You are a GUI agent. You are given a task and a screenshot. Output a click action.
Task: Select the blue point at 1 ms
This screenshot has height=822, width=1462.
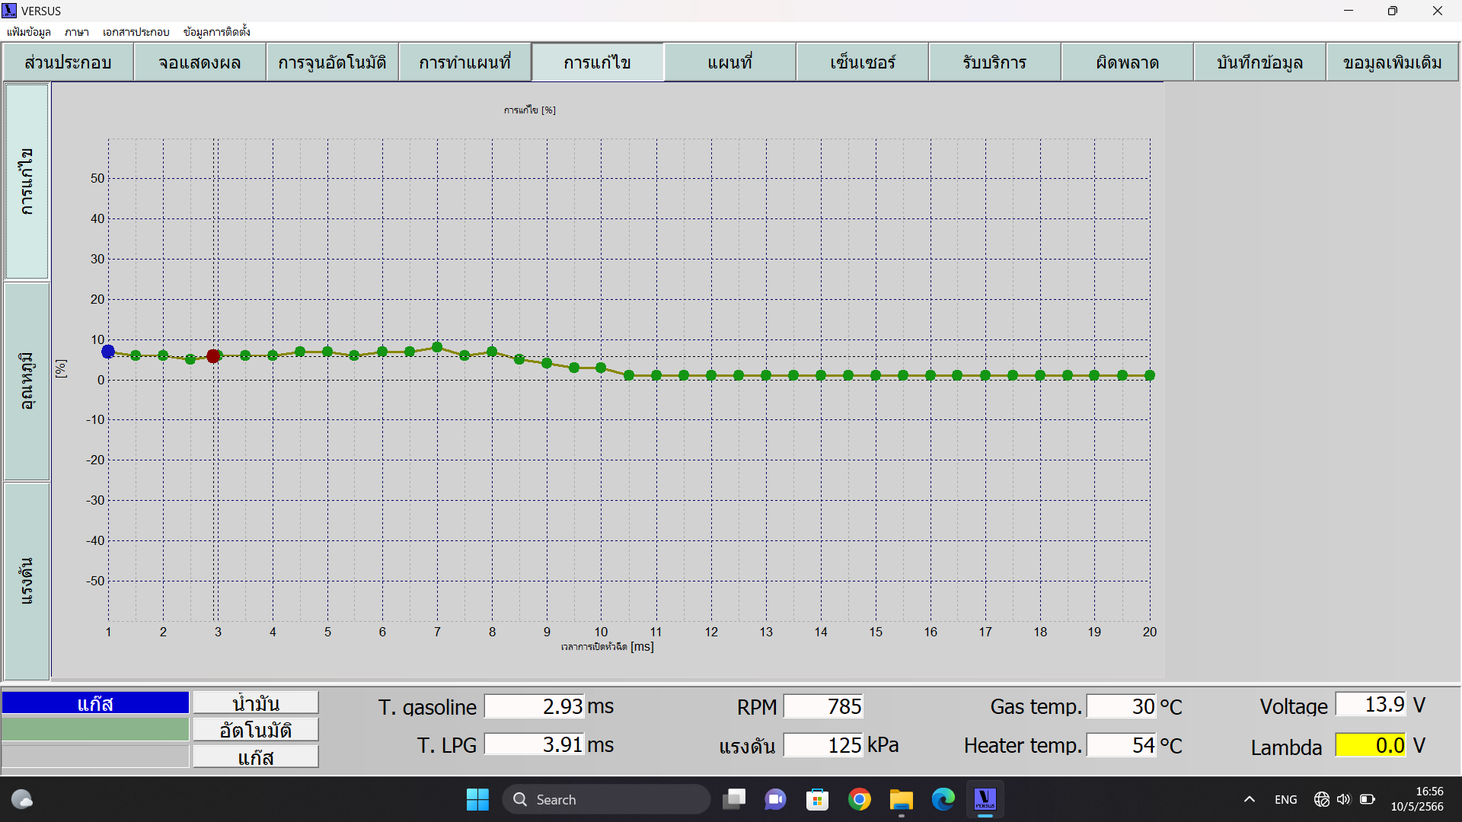click(108, 352)
